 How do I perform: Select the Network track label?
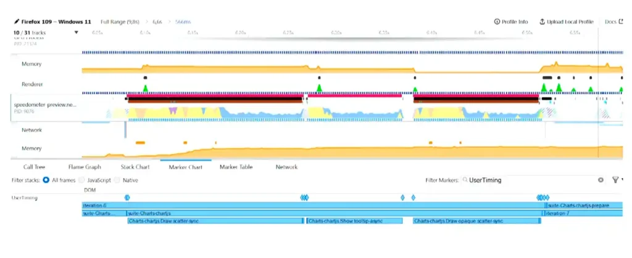point(32,130)
